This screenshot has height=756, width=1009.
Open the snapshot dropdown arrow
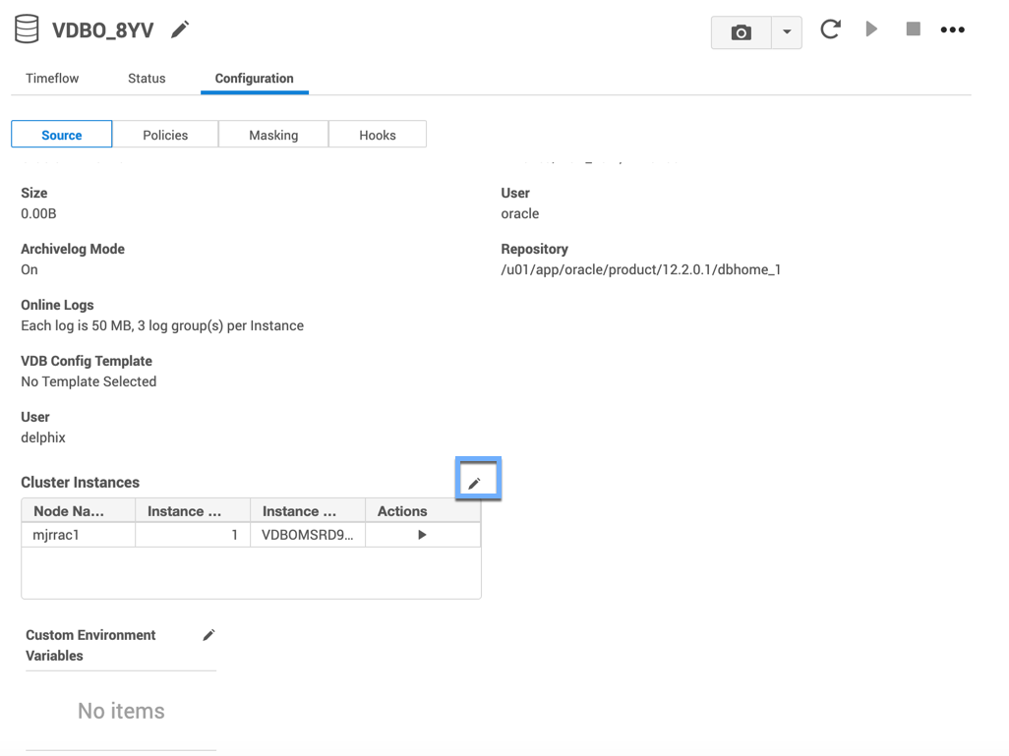pos(787,32)
